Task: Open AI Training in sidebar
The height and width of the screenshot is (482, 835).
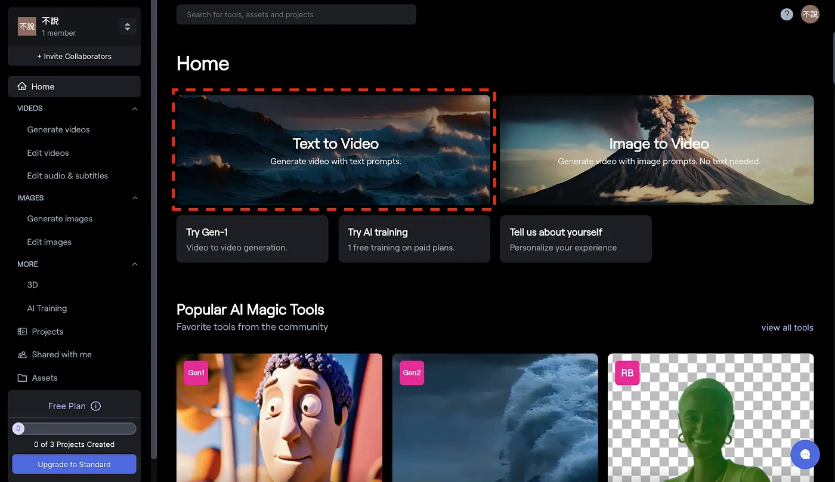Action: (x=47, y=308)
